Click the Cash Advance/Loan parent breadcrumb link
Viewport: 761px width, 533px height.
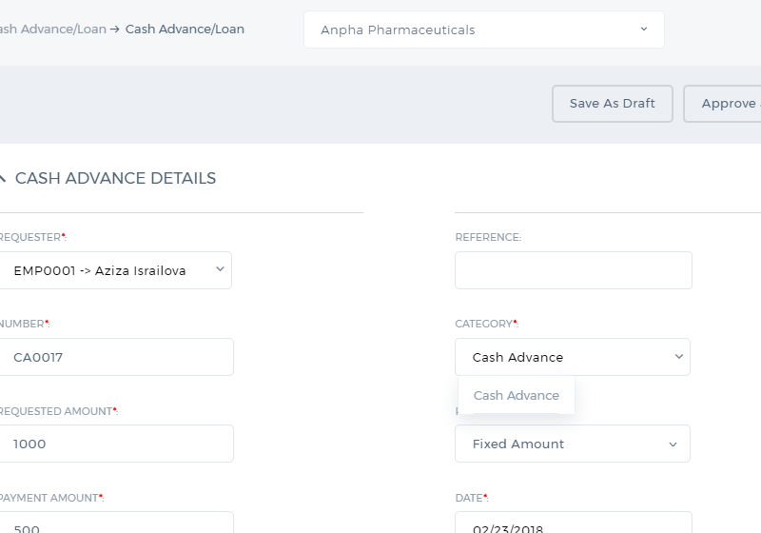53,30
